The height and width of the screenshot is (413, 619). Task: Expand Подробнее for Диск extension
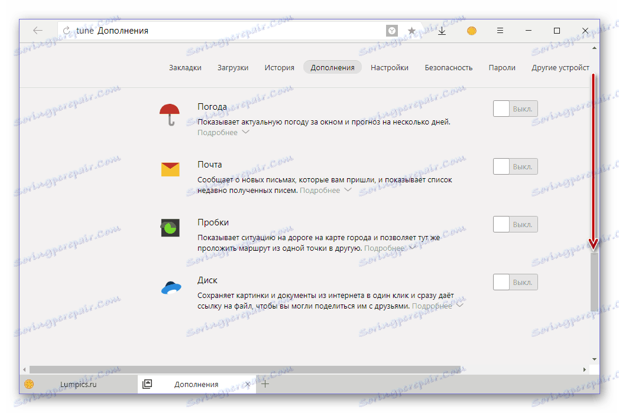coord(437,306)
